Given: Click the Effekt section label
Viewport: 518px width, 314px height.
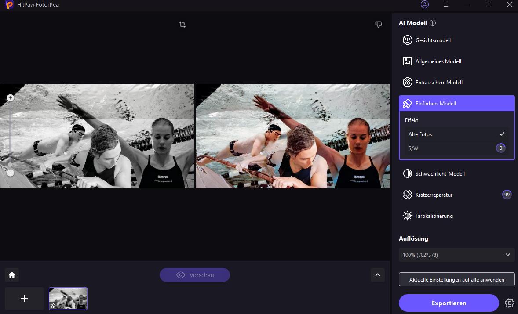Looking at the screenshot, I should point(412,120).
